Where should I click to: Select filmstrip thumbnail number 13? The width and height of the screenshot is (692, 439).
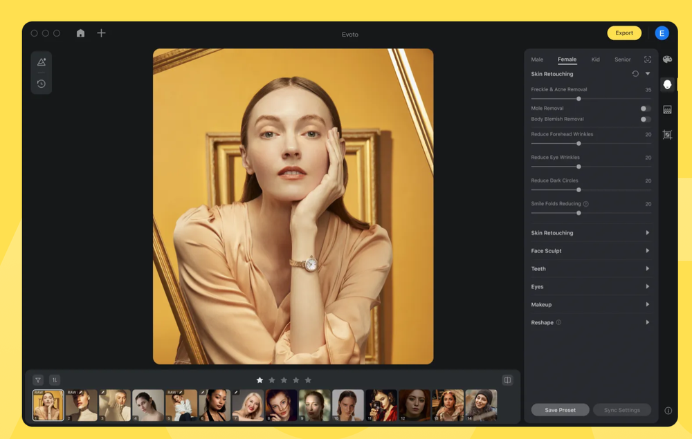tap(448, 405)
